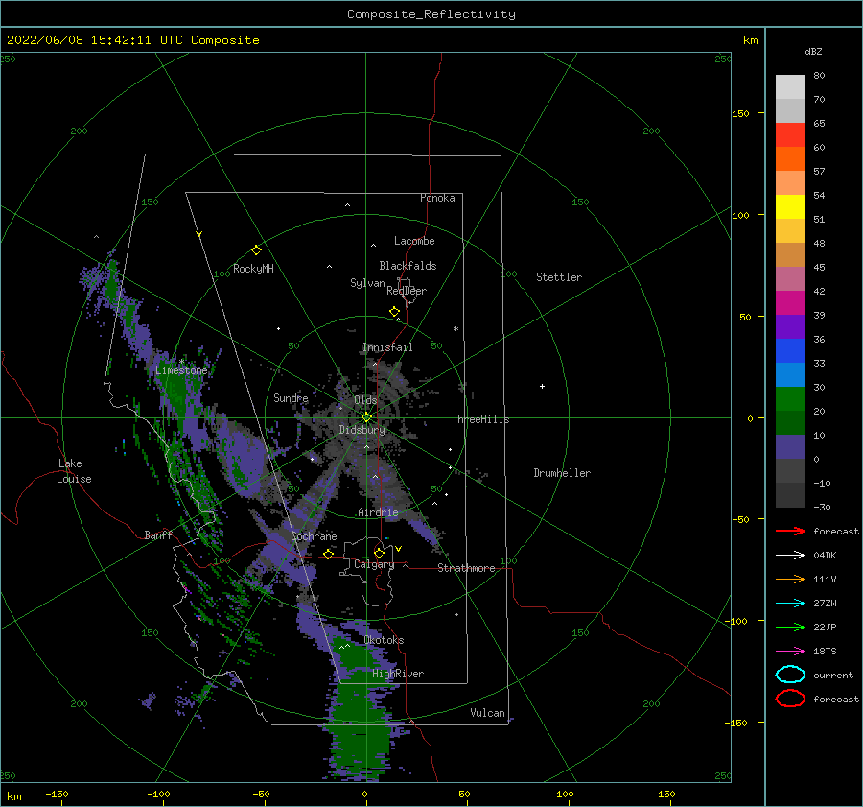This screenshot has height=807, width=863.
Task: Click the white plus marker east of ThreeHills
Action: click(x=542, y=386)
